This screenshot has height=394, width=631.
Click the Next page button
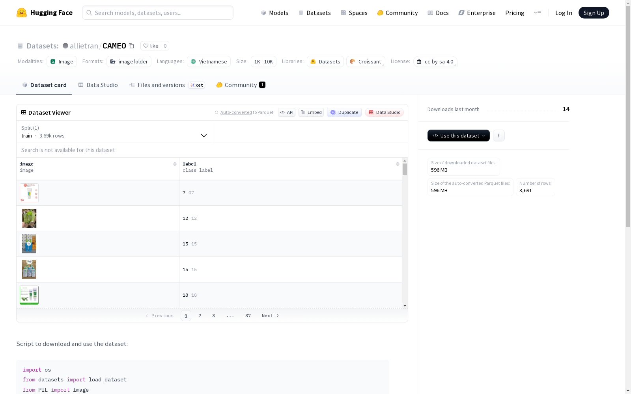tap(271, 316)
